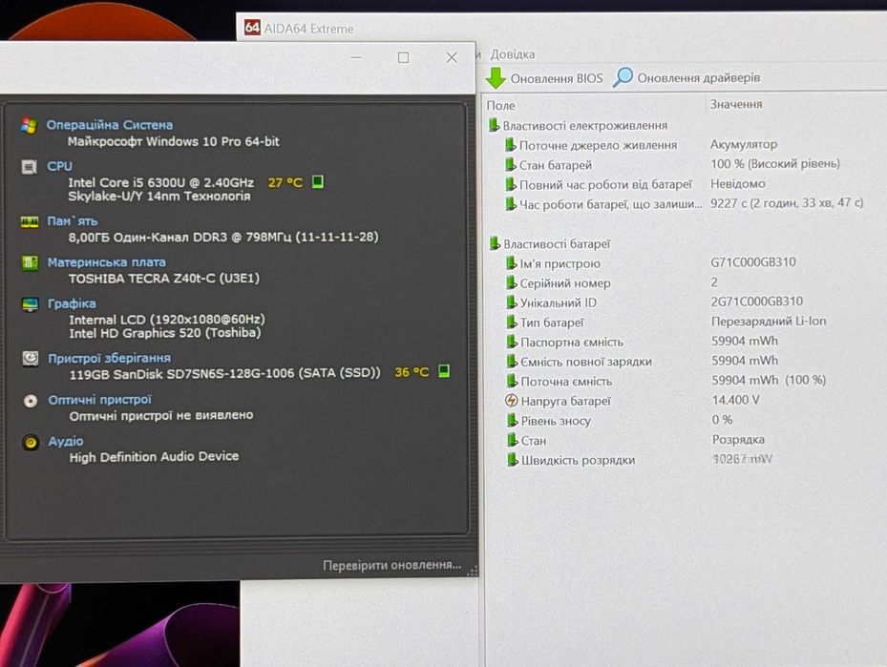Click the CPU chip icon
The image size is (887, 667).
pos(29,167)
